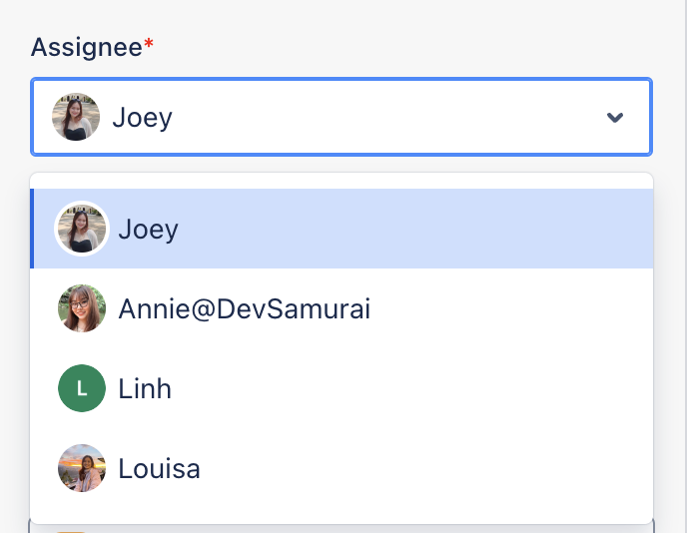Assign to Louisa from the dropdown
The image size is (687, 533).
point(342,468)
